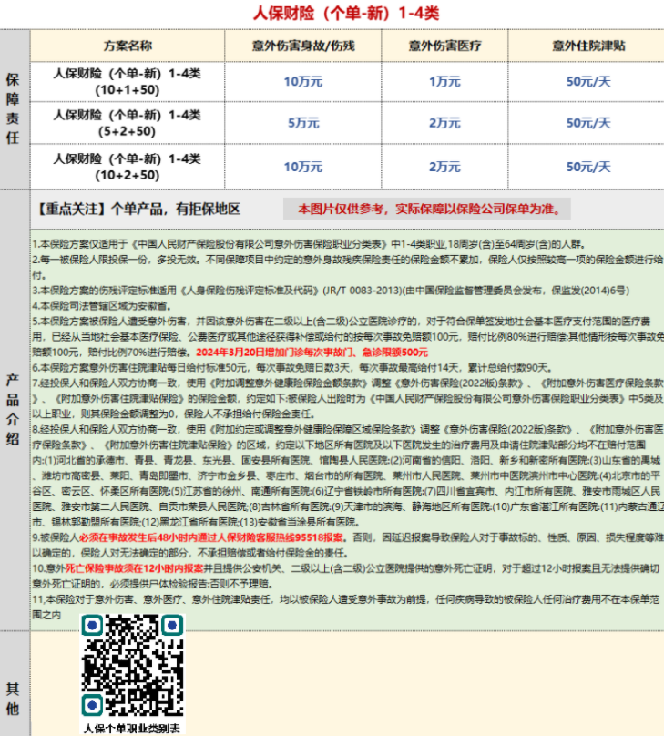Click clause 7 starting 经投保人和保险人双方协商一致 附加调整
The width and height of the screenshot is (664, 736).
(347, 398)
